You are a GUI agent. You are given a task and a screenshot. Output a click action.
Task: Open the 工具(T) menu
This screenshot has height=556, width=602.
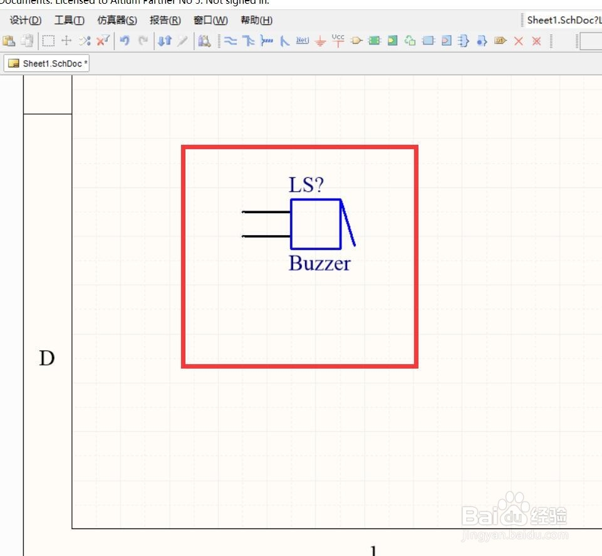70,20
